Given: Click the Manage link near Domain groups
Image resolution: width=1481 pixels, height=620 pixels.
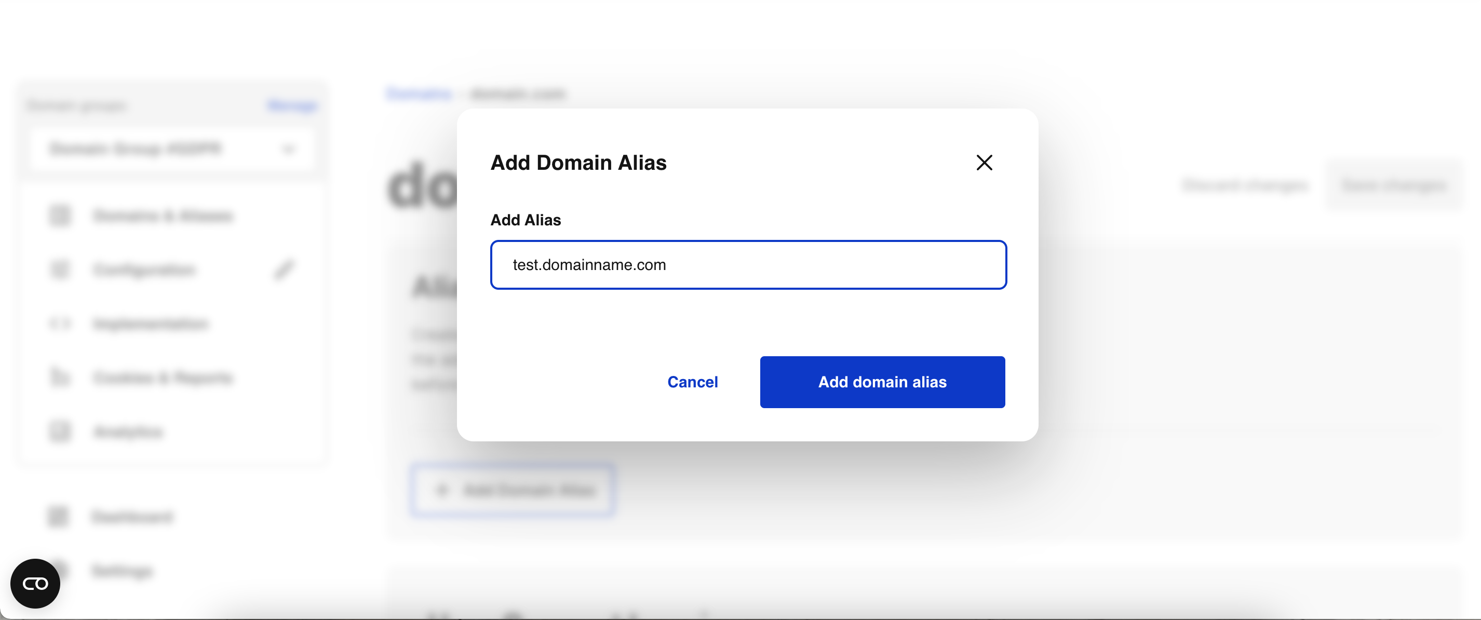Looking at the screenshot, I should [292, 105].
